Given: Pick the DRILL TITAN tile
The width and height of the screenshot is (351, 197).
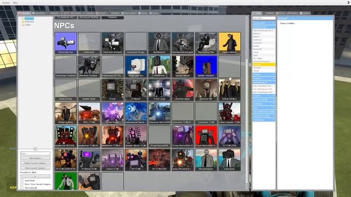Looking at the screenshot, I should pos(89,113).
